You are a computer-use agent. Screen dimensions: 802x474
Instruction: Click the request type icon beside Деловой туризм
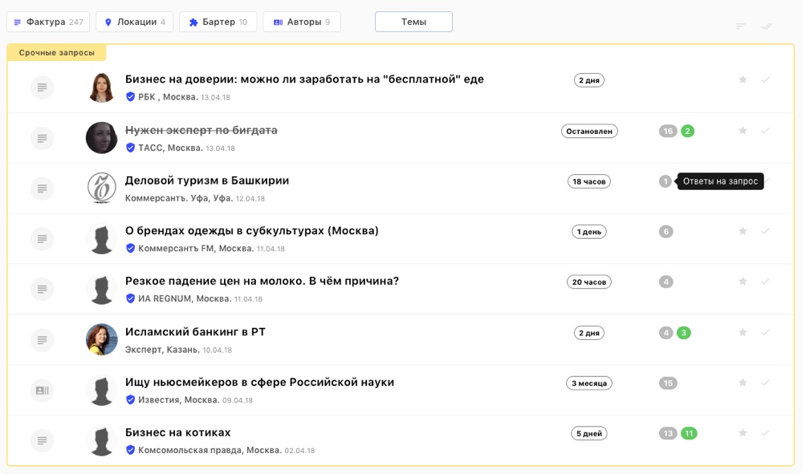(41, 188)
